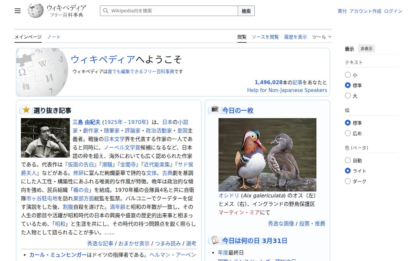Viewport: 418px width, 261px height.
Task: Click the search magnifier icon
Action: [105, 11]
